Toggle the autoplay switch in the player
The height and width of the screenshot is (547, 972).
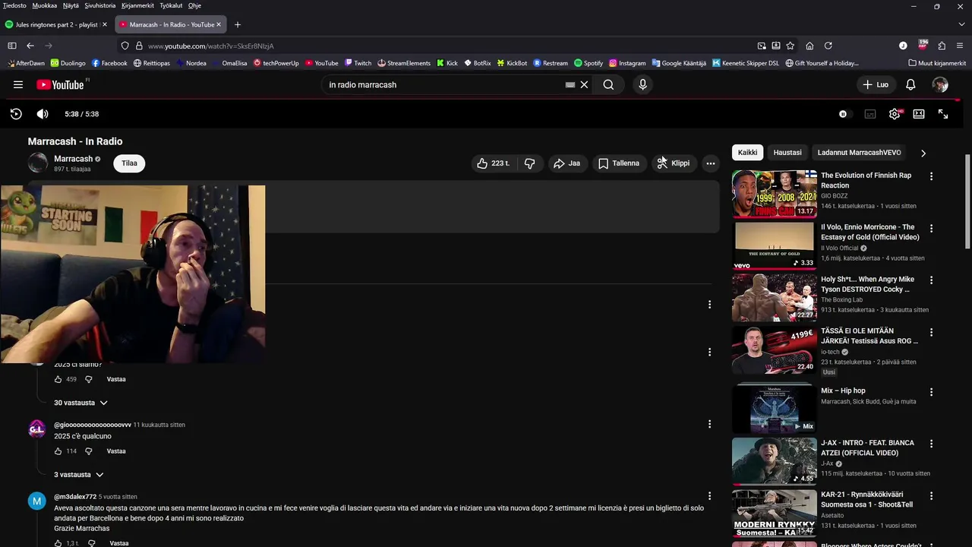point(844,114)
